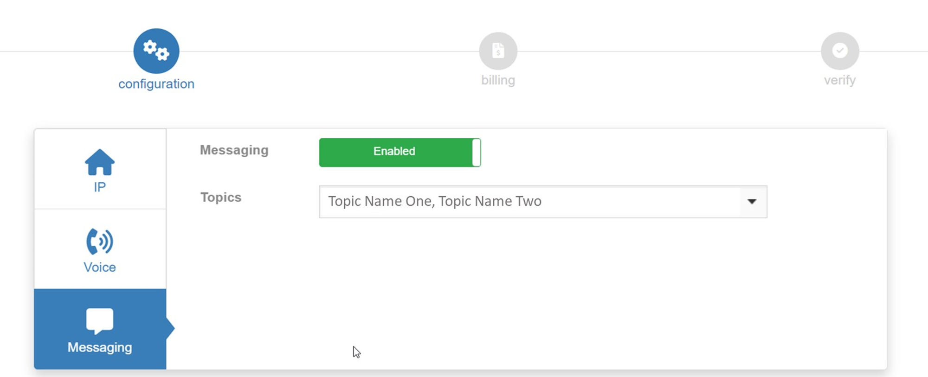
Task: Go to the billing step text link
Action: click(498, 80)
